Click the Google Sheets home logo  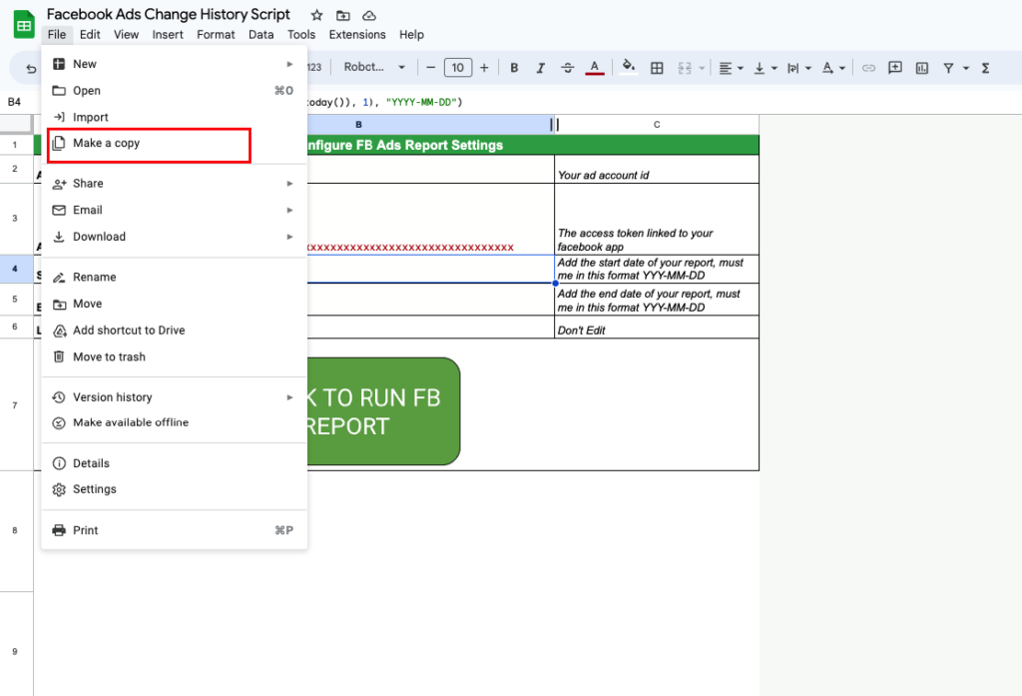24,25
